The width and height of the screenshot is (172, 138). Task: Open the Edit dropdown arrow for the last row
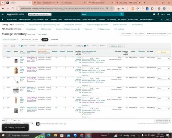pyautogui.click(x=168, y=109)
